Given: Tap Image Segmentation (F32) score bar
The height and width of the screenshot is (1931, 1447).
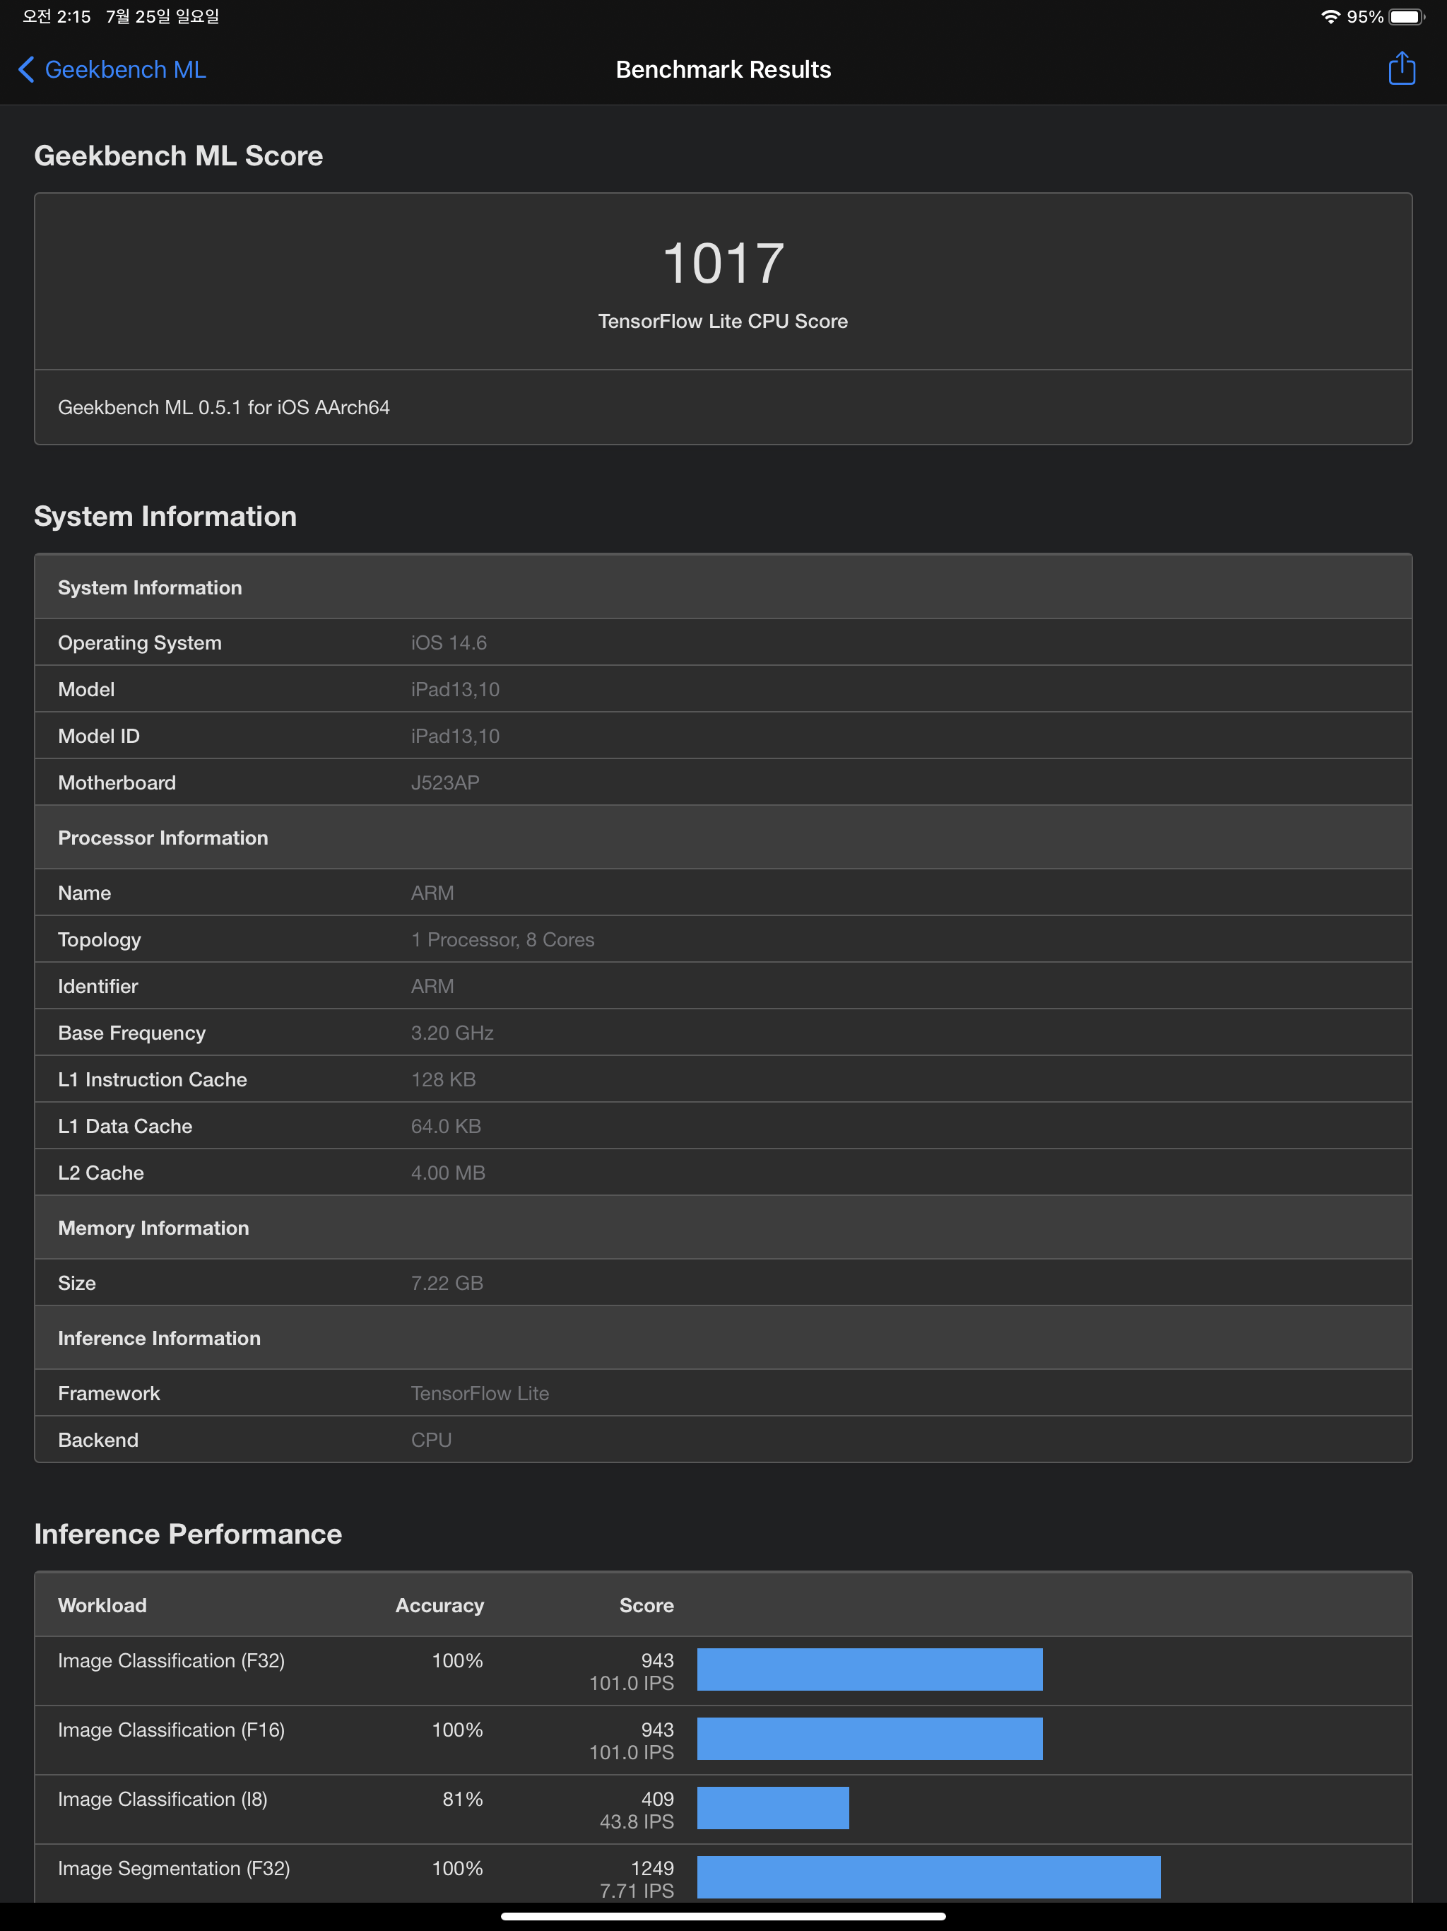Looking at the screenshot, I should point(928,1877).
